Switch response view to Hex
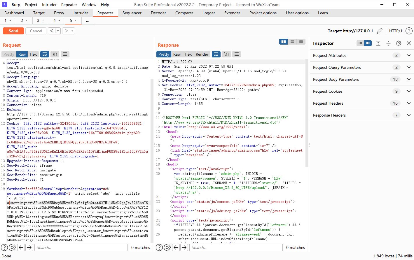Viewport: 414px width, 260px height. [188, 54]
